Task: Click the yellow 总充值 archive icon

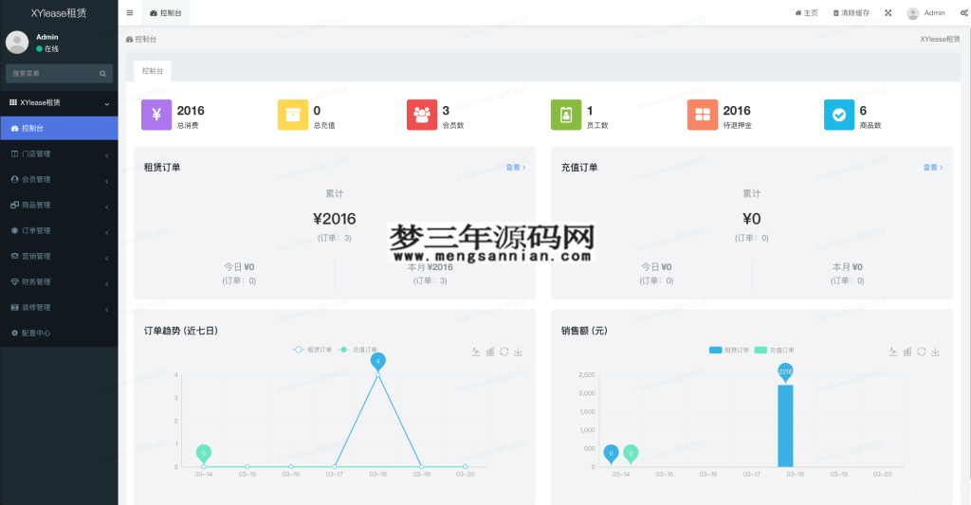Action: (x=293, y=115)
